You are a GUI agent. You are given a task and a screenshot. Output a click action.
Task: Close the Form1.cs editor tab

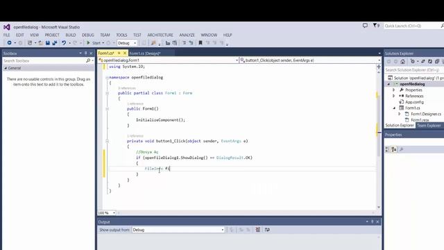coord(125,53)
